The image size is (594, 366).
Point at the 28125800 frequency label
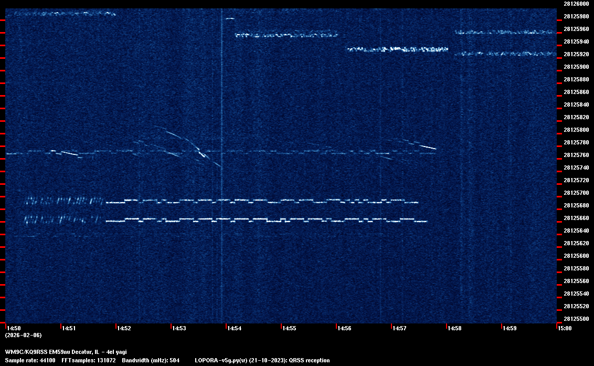(x=576, y=130)
